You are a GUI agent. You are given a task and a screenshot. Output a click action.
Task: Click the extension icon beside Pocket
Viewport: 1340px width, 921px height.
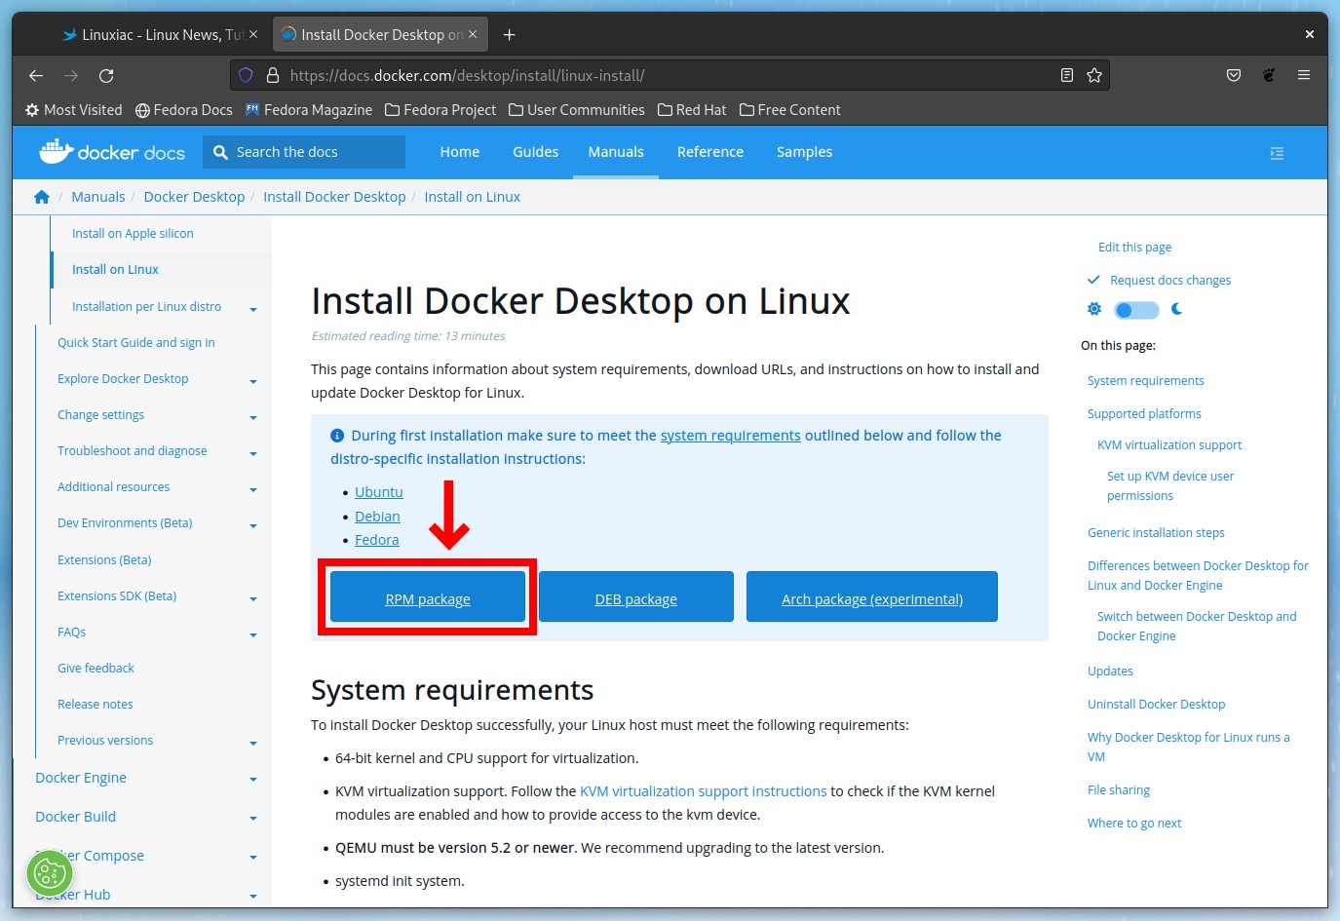click(x=1269, y=75)
